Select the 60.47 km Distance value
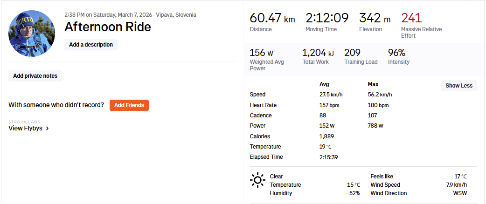Screen dimensions: 486x204 (x=272, y=18)
